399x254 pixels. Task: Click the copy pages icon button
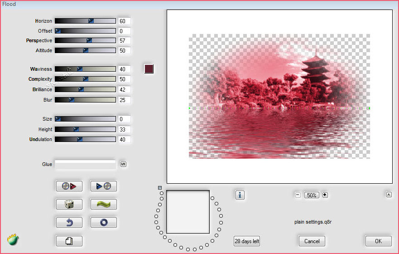pyautogui.click(x=69, y=241)
